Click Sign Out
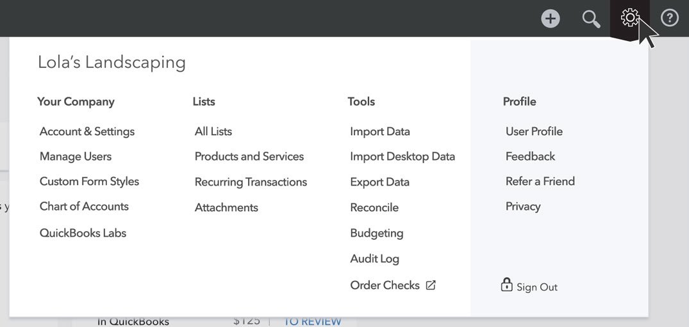This screenshot has height=327, width=689. (x=537, y=287)
